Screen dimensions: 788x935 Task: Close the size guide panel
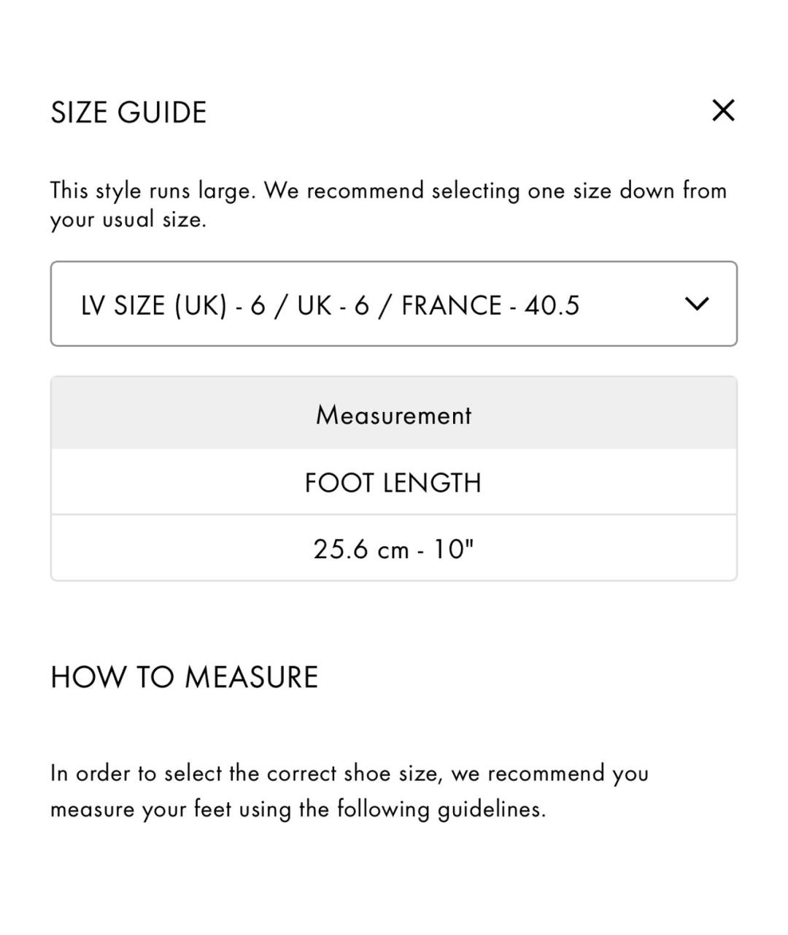[x=723, y=111]
